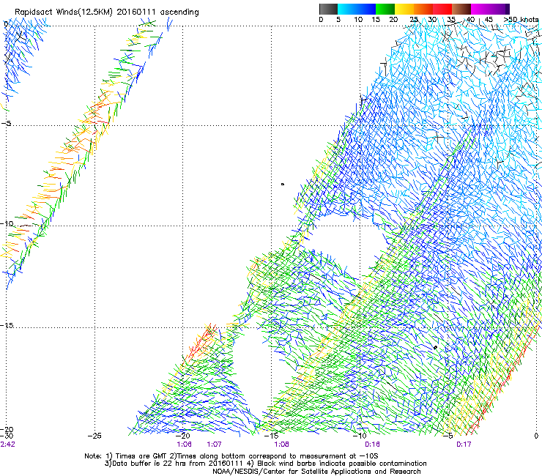Click the '-25' longitude label on the bottom axis

point(94,436)
